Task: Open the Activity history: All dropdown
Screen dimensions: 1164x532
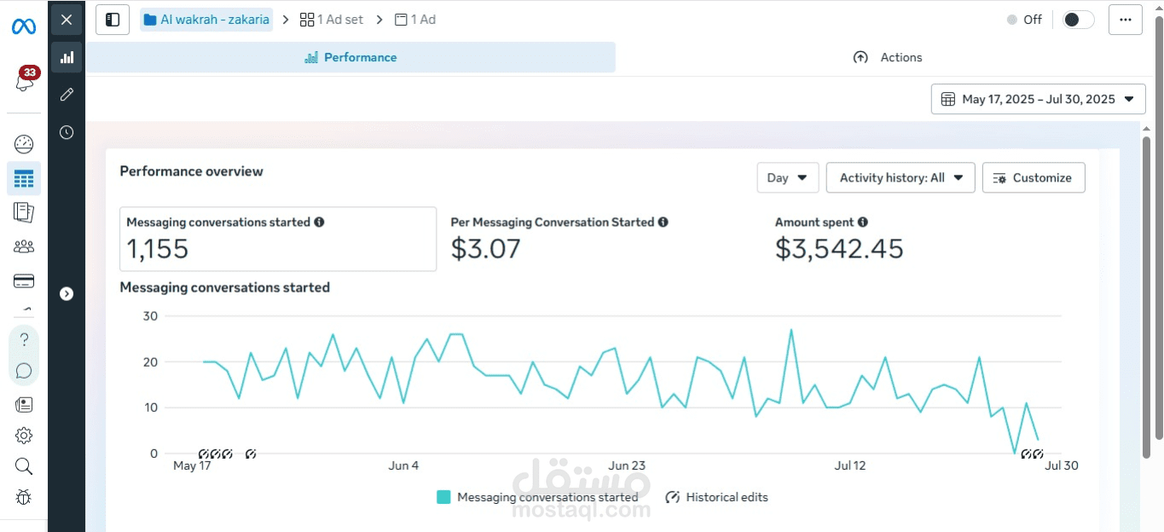Action: 900,178
